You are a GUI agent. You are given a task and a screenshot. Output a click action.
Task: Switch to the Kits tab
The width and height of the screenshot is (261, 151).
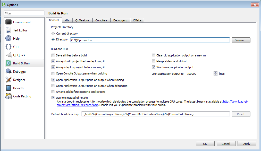pyautogui.click(x=67, y=20)
